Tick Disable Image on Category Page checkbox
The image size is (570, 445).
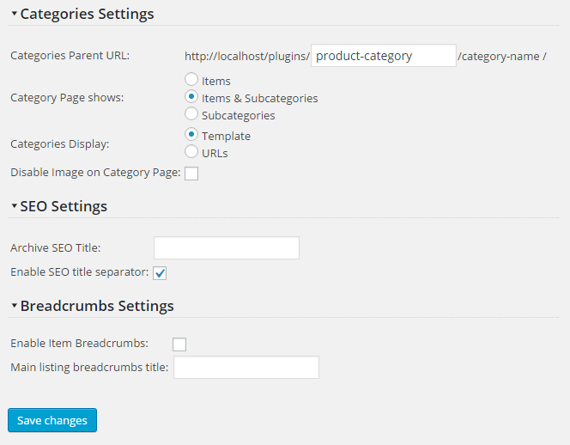pyautogui.click(x=191, y=174)
